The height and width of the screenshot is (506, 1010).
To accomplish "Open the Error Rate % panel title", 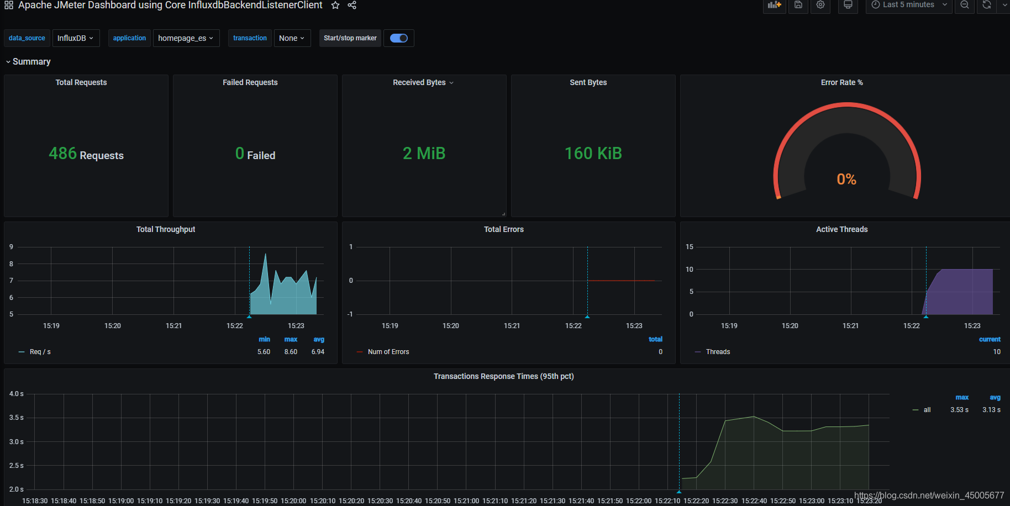I will tap(842, 82).
